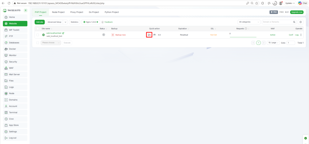
Task: Click the running status play icon
Action: point(104,35)
